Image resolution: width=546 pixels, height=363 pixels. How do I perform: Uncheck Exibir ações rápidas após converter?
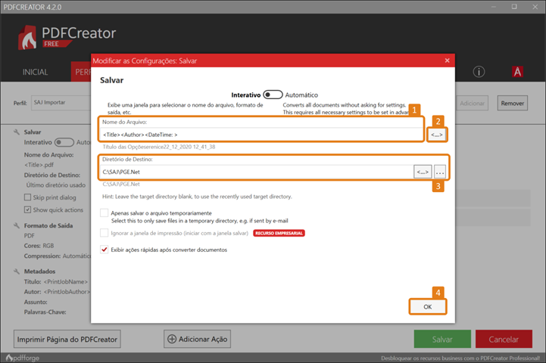(x=105, y=249)
